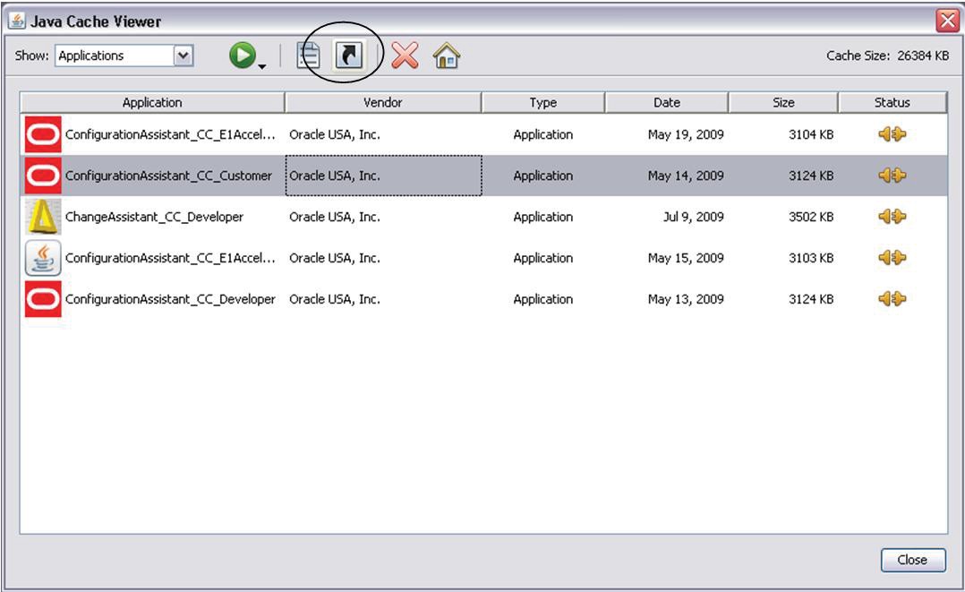Screen dimensions: 965x592
Task: Click status plug icon in May 19 row
Action: (892, 134)
